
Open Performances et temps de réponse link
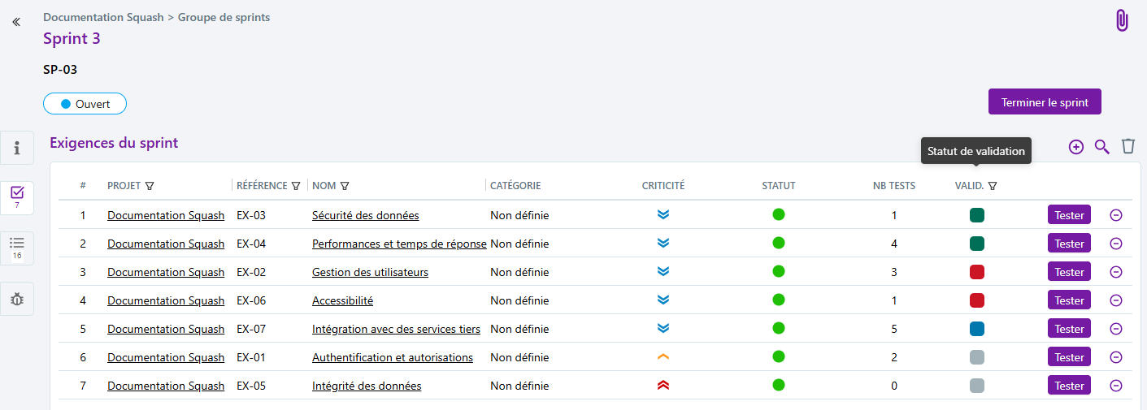click(x=399, y=244)
